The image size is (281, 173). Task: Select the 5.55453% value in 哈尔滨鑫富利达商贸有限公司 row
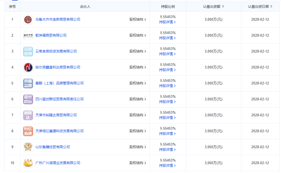click(x=168, y=65)
